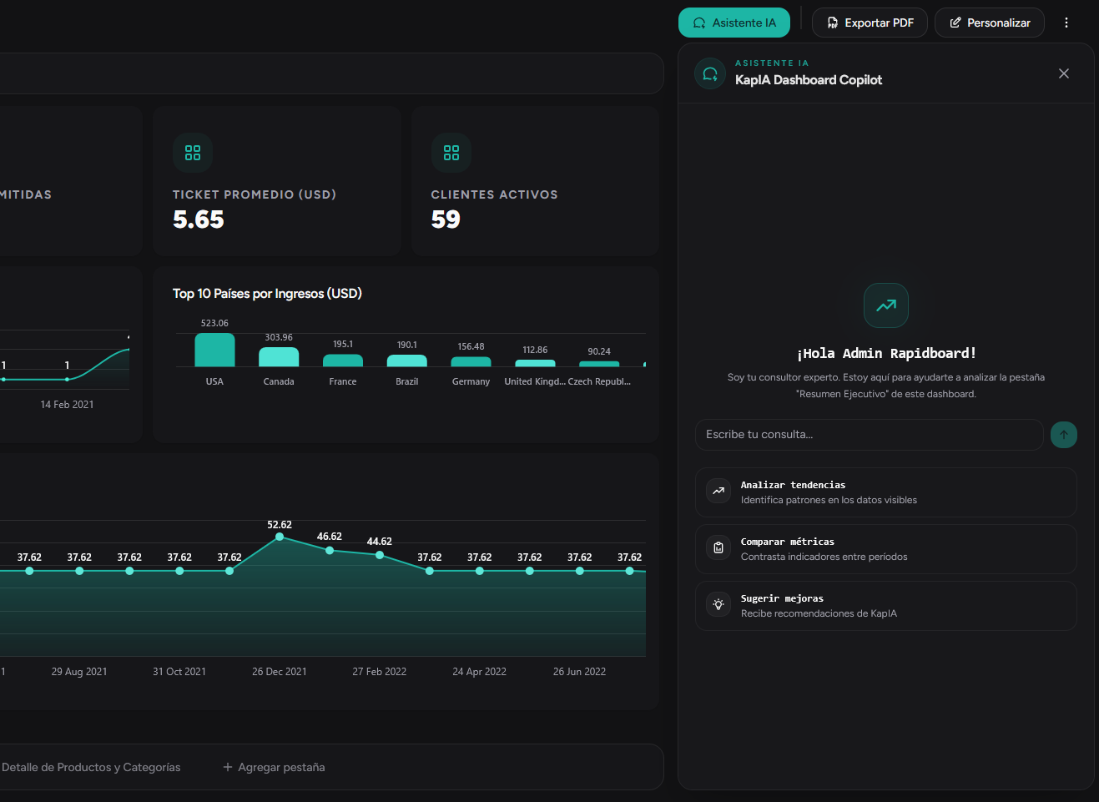Click the '24 Apr 2022' axis label
The width and height of the screenshot is (1099, 802).
click(480, 672)
